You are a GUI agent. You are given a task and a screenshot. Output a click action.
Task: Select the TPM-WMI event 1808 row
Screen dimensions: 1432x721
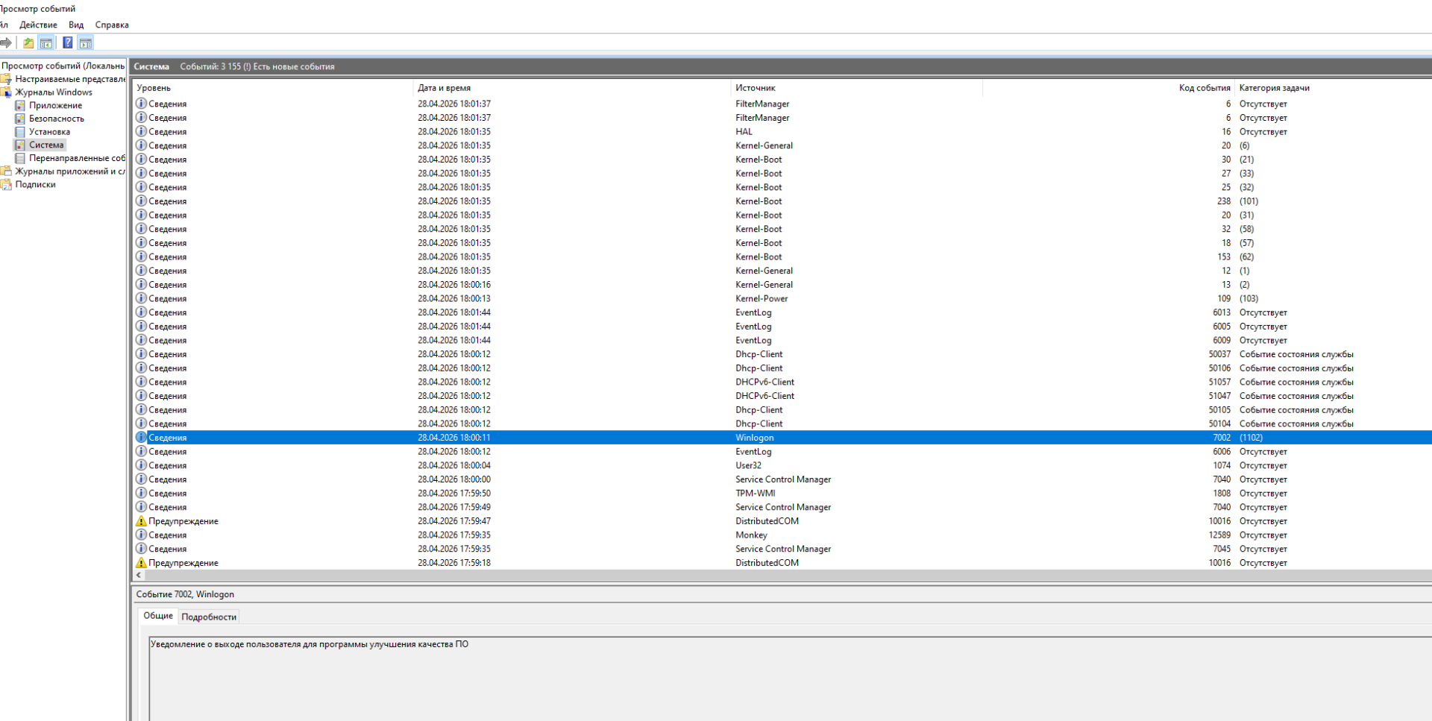755,493
